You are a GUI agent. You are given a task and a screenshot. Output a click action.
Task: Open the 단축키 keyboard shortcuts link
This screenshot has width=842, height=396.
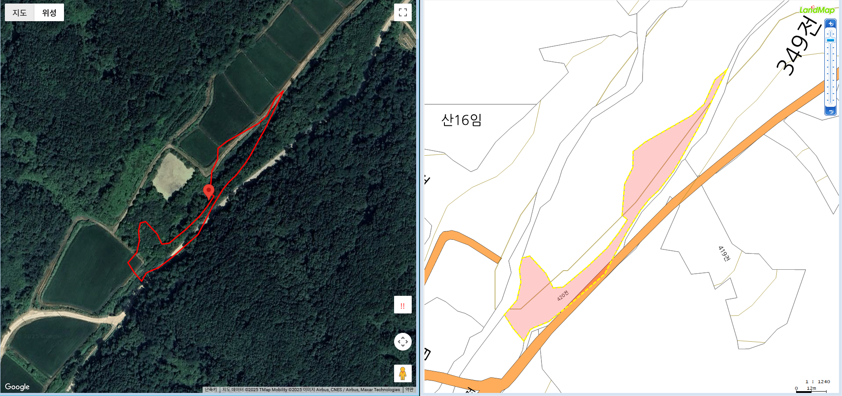[x=211, y=389]
